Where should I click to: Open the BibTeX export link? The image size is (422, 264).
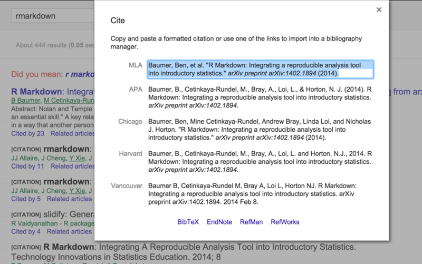click(188, 222)
